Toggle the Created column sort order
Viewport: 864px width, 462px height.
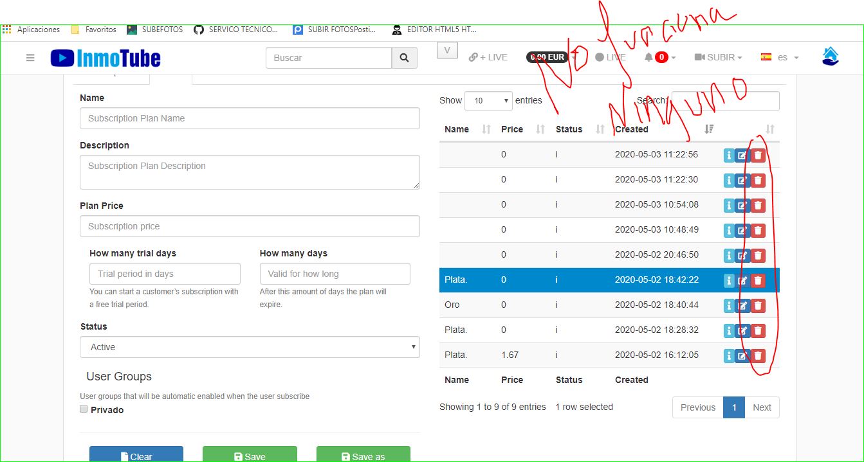click(708, 129)
